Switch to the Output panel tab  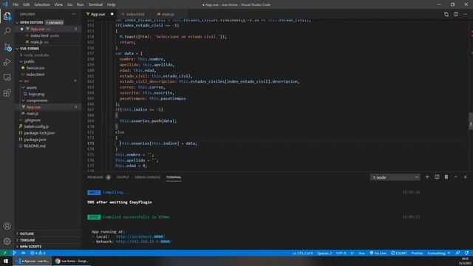coord(123,177)
